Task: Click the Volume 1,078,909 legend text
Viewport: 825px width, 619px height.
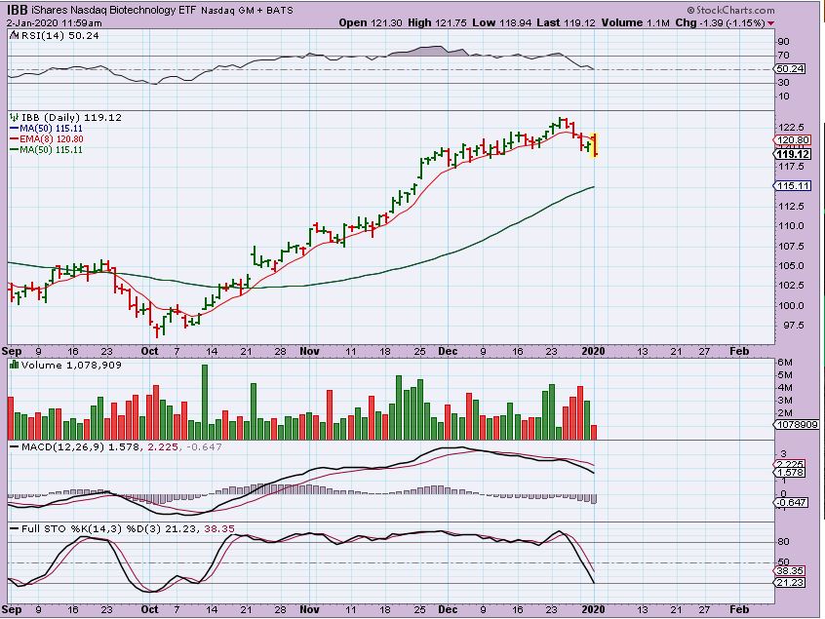Action: pyautogui.click(x=71, y=365)
